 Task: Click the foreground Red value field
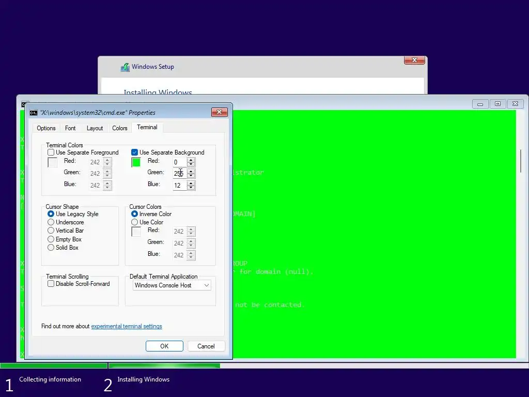pos(96,162)
